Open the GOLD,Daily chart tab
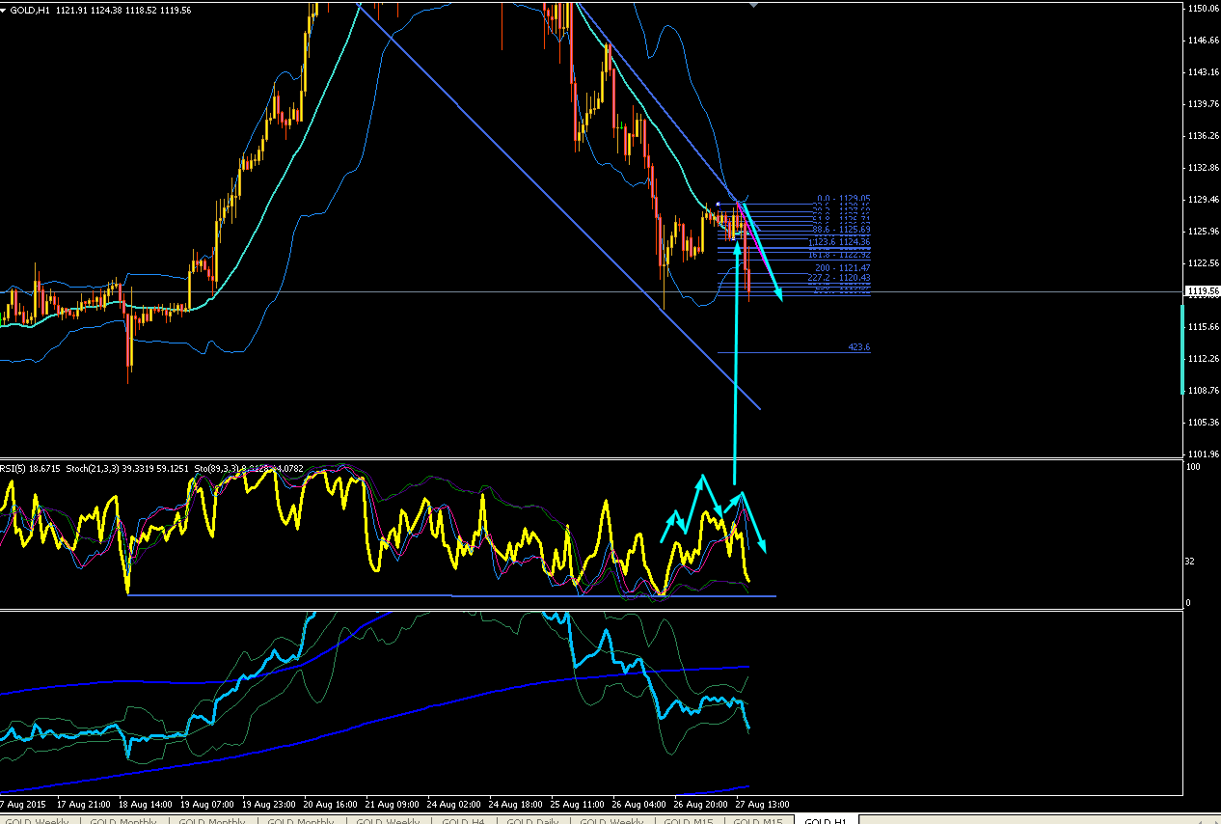 pos(532,821)
